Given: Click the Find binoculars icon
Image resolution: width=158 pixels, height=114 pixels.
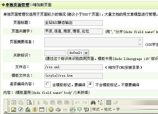Looking at the screenshot, I should click(x=93, y=102).
